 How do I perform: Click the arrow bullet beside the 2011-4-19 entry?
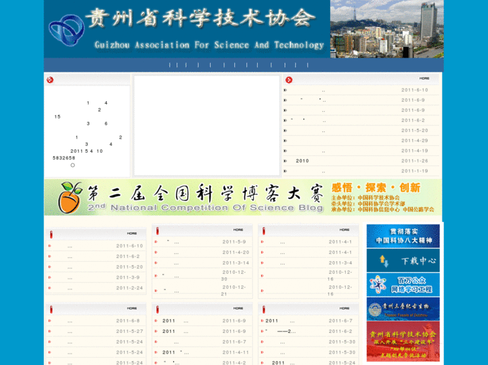285,151
